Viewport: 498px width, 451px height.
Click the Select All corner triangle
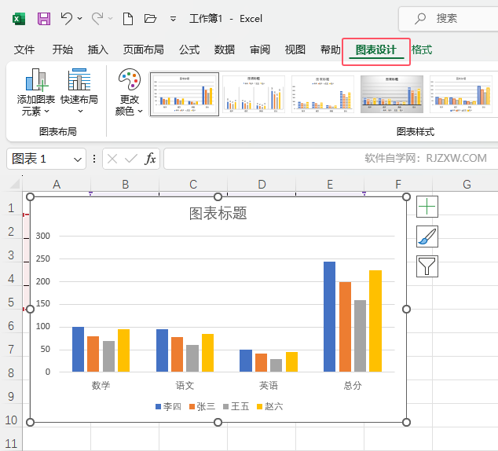[x=15, y=184]
